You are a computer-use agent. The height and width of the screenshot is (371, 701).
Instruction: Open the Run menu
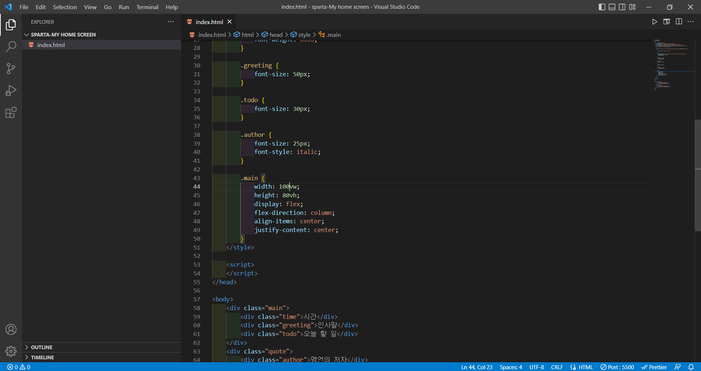[x=124, y=7]
